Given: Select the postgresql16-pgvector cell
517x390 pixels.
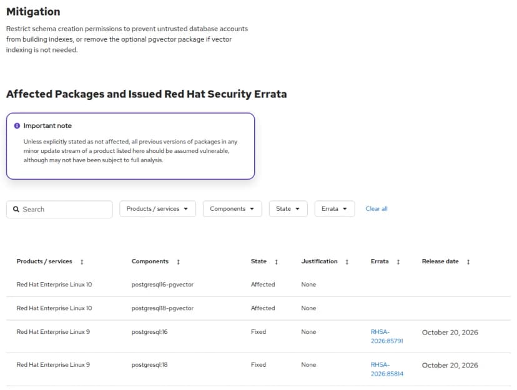Looking at the screenshot, I should pos(162,285).
